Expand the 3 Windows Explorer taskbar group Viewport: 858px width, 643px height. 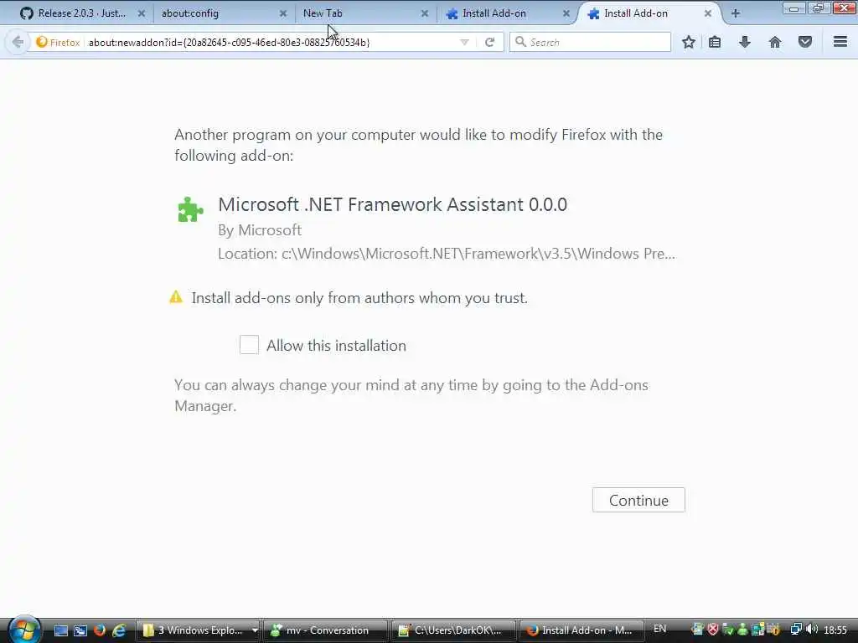tap(255, 630)
